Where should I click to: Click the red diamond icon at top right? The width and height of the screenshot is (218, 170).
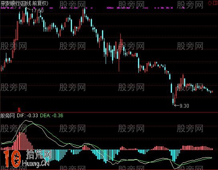pos(210,3)
